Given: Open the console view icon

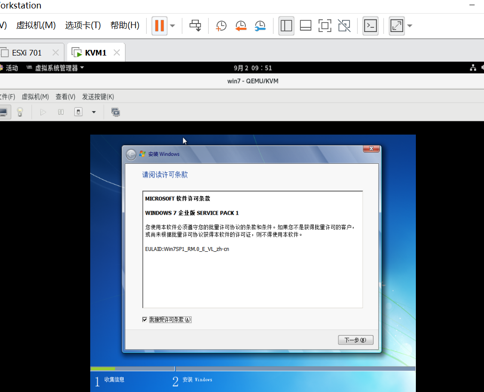Looking at the screenshot, I should [x=370, y=26].
